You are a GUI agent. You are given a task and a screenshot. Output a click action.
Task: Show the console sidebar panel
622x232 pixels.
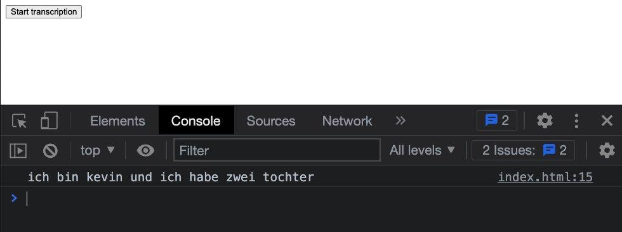point(18,150)
